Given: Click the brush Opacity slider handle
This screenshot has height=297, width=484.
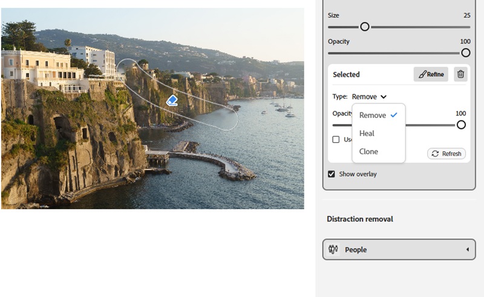Looking at the screenshot, I should 465,53.
